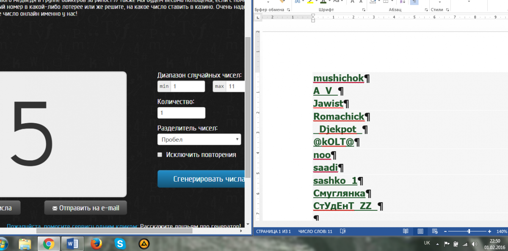Click the ruler tab selector icon
Image resolution: width=508 pixels, height=251 pixels.
[257, 17]
